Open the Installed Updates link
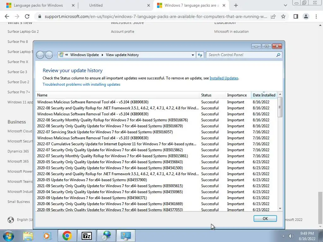Screen dimensions: 323x242 coord(224,78)
